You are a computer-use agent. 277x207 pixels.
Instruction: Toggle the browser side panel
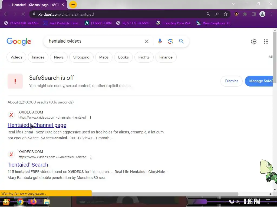(x=254, y=14)
